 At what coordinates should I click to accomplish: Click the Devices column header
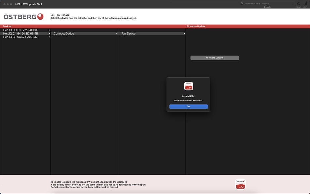point(7,26)
